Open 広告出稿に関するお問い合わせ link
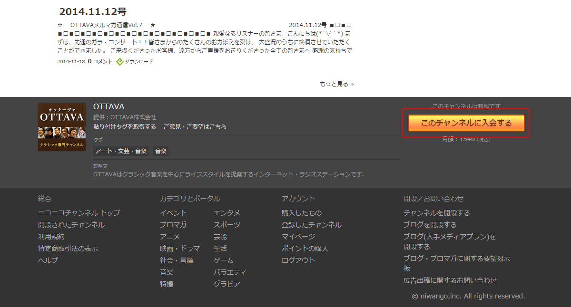This screenshot has width=571, height=307. tap(450, 280)
